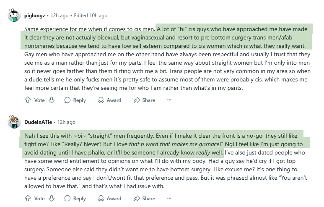Open DudeInATie's "12h ago" comment permalink
324x207 pixels.
tap(66, 122)
